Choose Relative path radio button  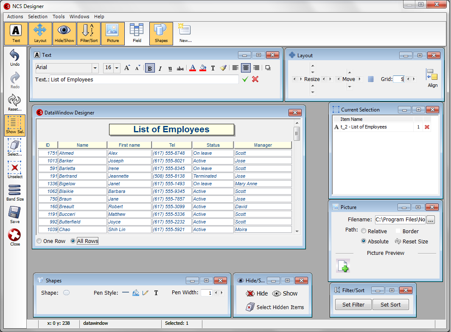[x=364, y=231]
